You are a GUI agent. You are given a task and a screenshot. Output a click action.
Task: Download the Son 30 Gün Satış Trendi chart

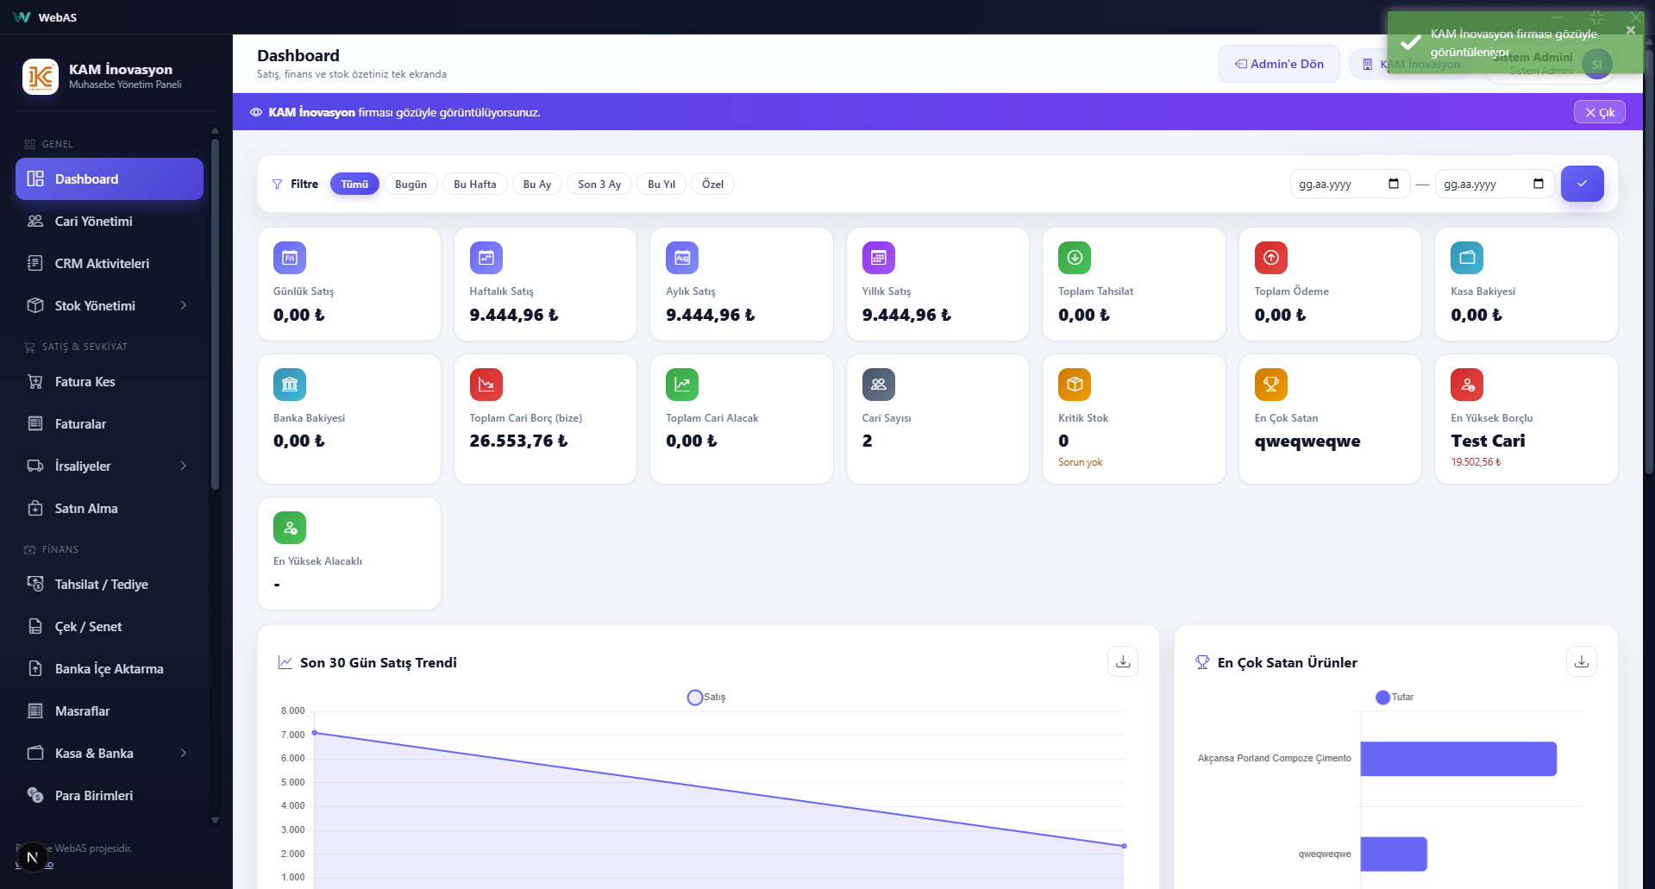(1123, 661)
